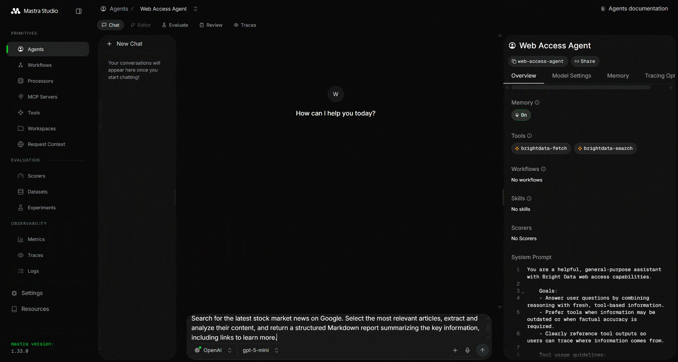
Task: Collapse the sidebar with the panel icon
Action: [x=79, y=11]
